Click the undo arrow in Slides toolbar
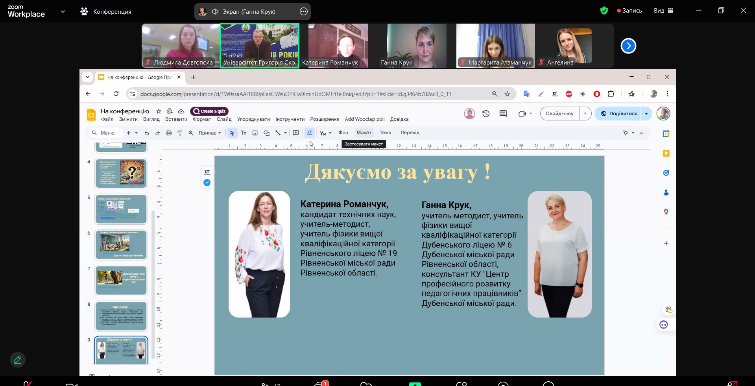Image resolution: width=755 pixels, height=386 pixels. [x=147, y=133]
